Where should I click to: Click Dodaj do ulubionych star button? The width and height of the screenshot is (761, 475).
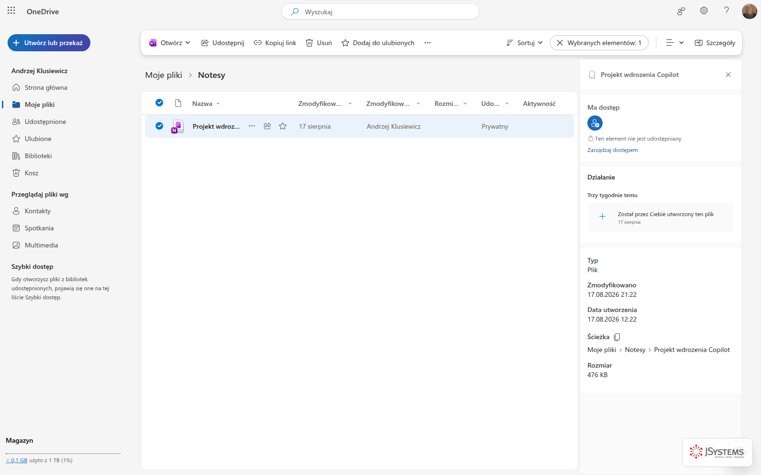(378, 43)
